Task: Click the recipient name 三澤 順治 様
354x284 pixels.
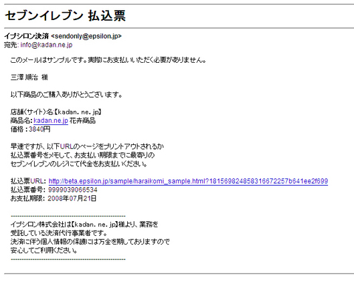Action: tap(29, 78)
